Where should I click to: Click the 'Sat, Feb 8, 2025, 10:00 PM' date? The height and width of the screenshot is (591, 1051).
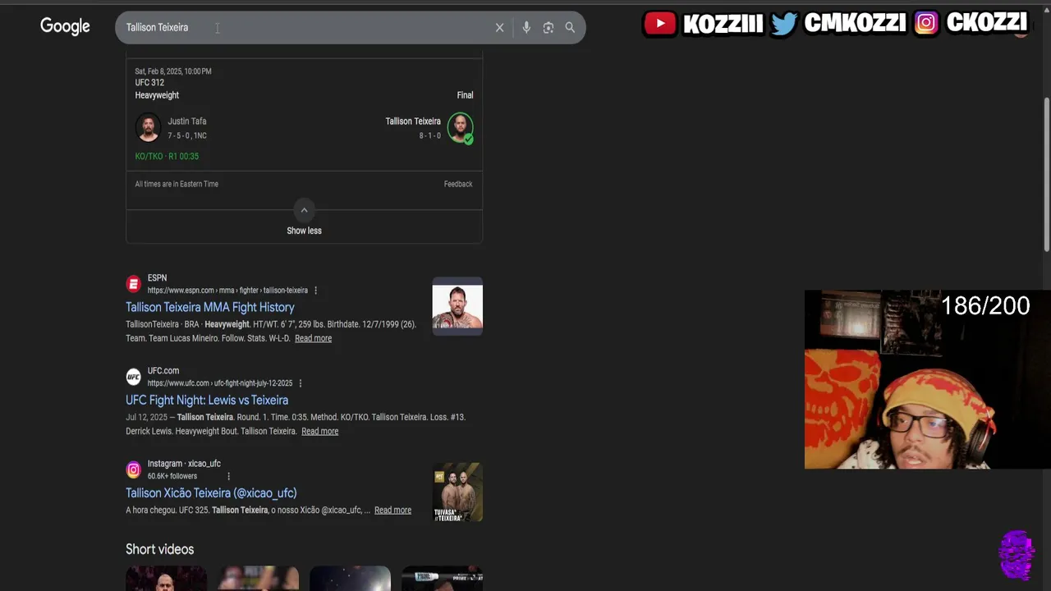tap(173, 71)
